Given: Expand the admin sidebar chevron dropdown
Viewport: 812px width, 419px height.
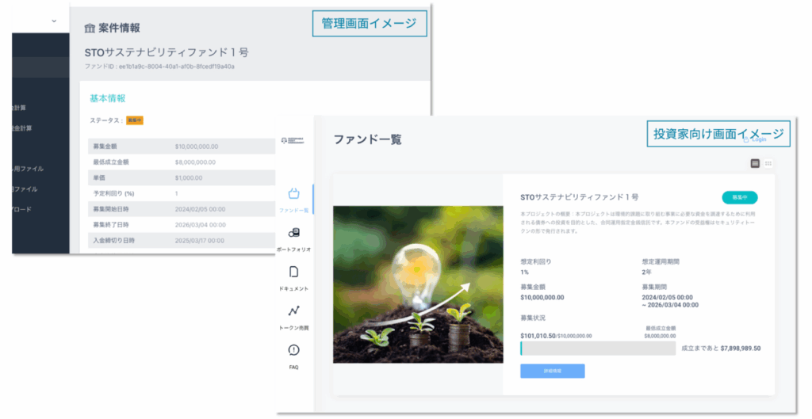Looking at the screenshot, I should tap(54, 21).
